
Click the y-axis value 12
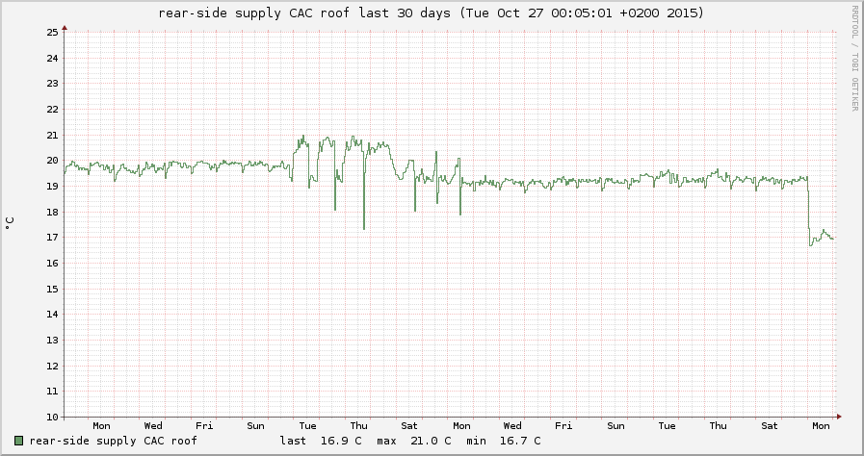52,366
